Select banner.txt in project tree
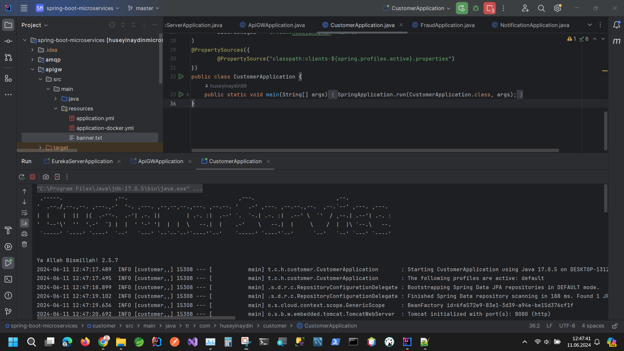This screenshot has height=351, width=624. (x=90, y=138)
